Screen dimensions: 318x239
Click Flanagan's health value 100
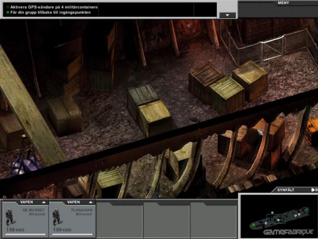tap(57, 230)
